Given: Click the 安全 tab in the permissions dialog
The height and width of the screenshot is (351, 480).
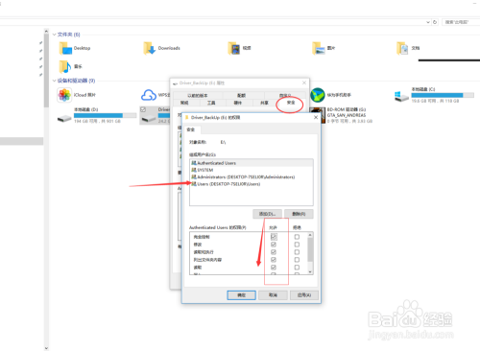Looking at the screenshot, I should click(x=191, y=129).
